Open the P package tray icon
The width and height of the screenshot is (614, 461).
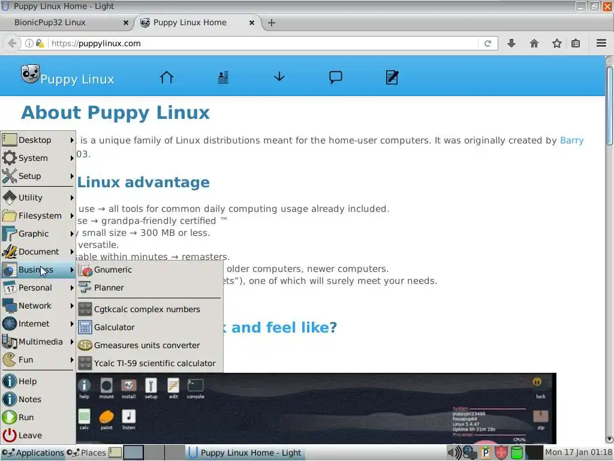tap(486, 453)
